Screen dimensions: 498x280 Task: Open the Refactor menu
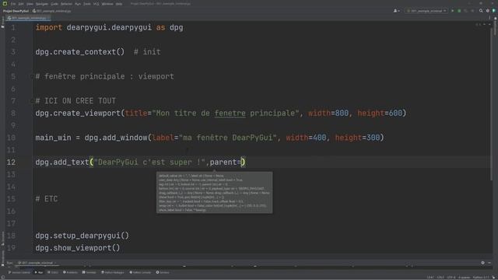coord(66,4)
